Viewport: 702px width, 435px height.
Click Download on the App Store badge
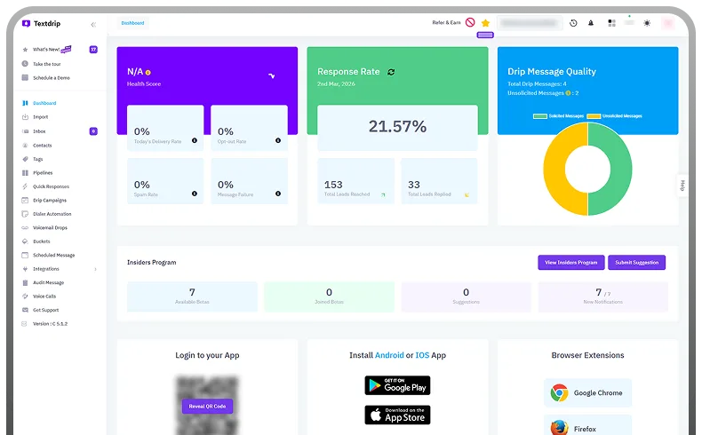click(x=397, y=415)
